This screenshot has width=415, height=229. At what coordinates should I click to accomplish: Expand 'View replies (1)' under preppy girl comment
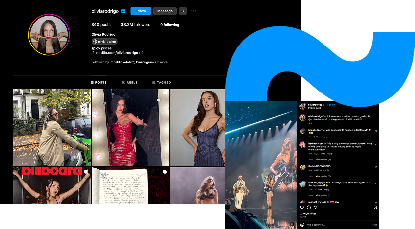pos(323,195)
